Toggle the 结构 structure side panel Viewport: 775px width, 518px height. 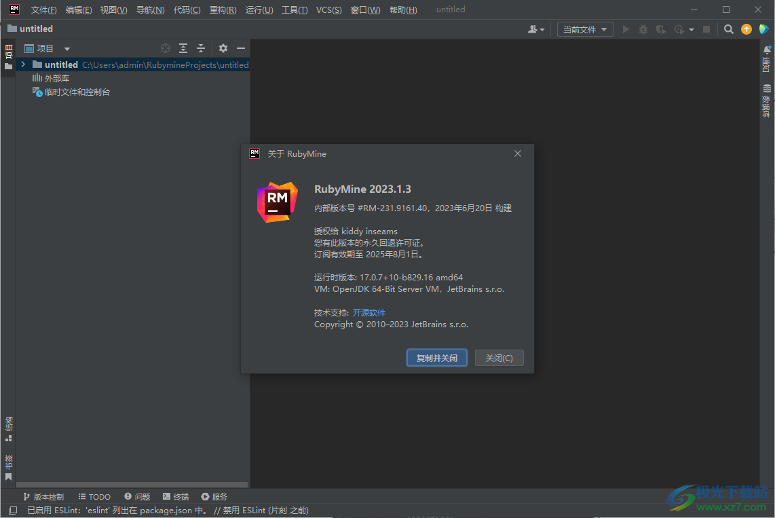[8, 428]
